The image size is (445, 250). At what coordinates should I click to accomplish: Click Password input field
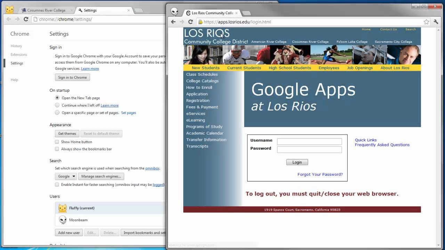click(309, 150)
